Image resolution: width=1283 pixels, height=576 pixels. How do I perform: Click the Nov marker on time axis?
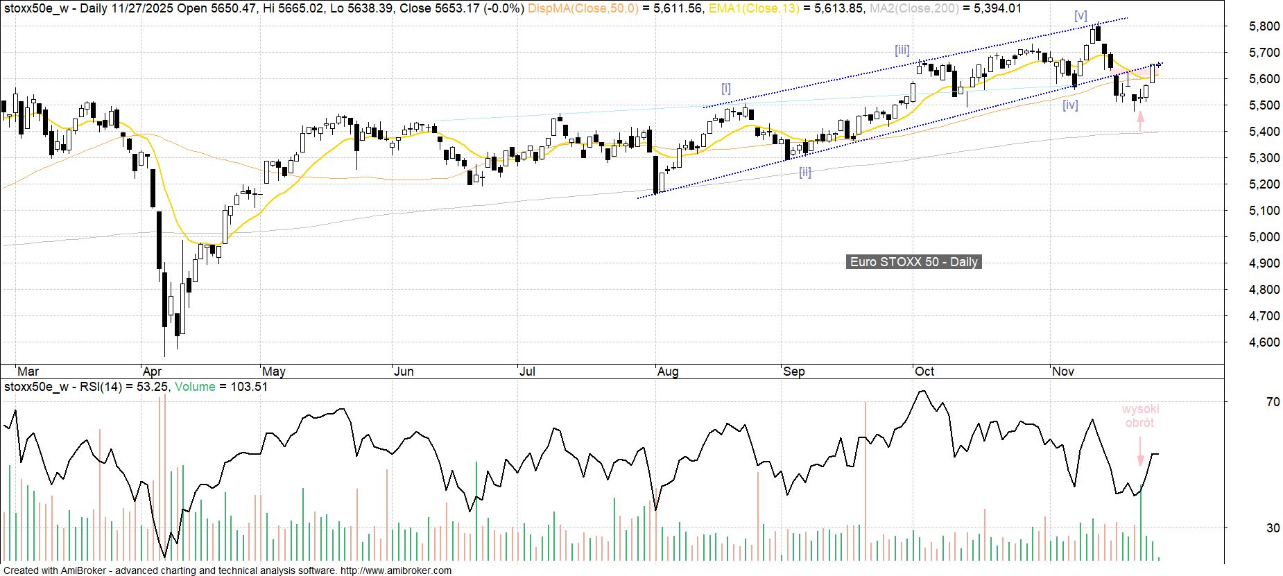coord(1062,372)
